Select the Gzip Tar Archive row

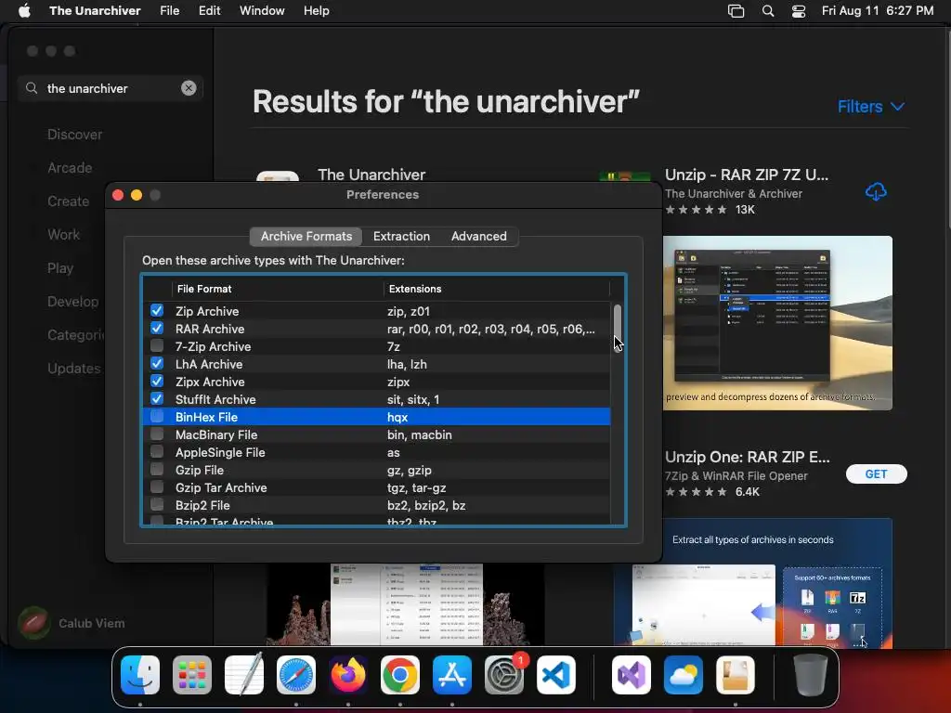click(376, 487)
